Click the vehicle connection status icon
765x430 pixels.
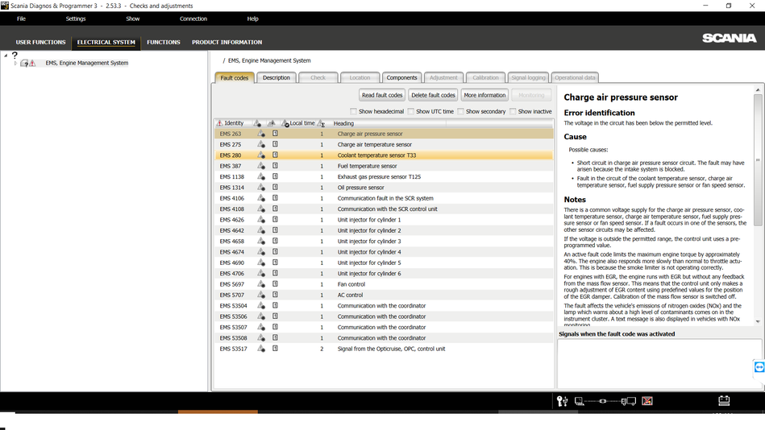605,401
